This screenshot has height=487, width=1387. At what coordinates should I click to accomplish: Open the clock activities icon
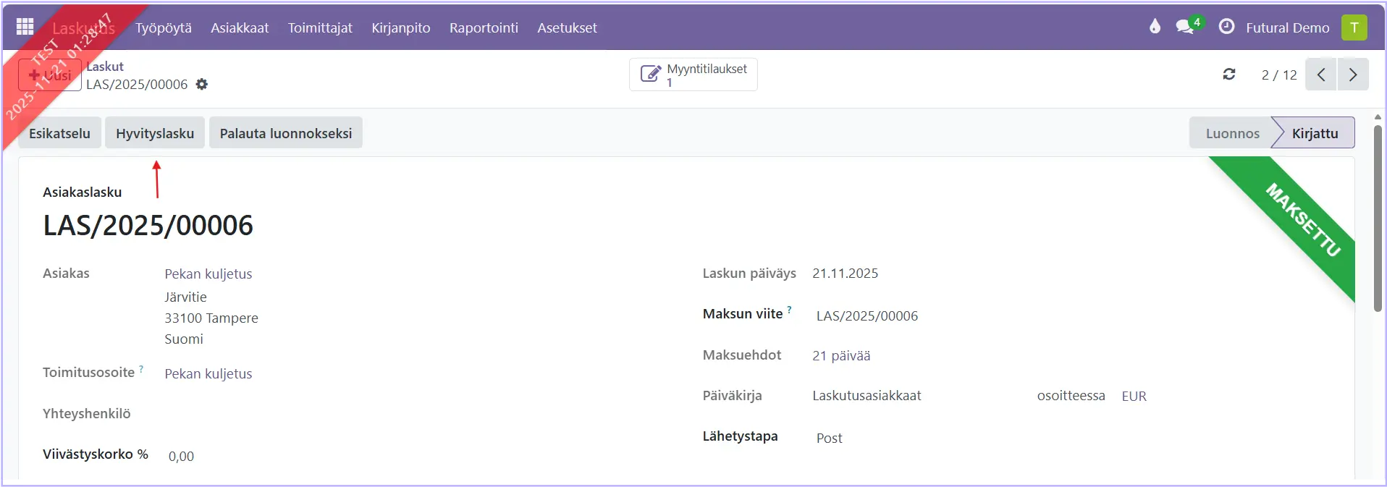tap(1226, 27)
